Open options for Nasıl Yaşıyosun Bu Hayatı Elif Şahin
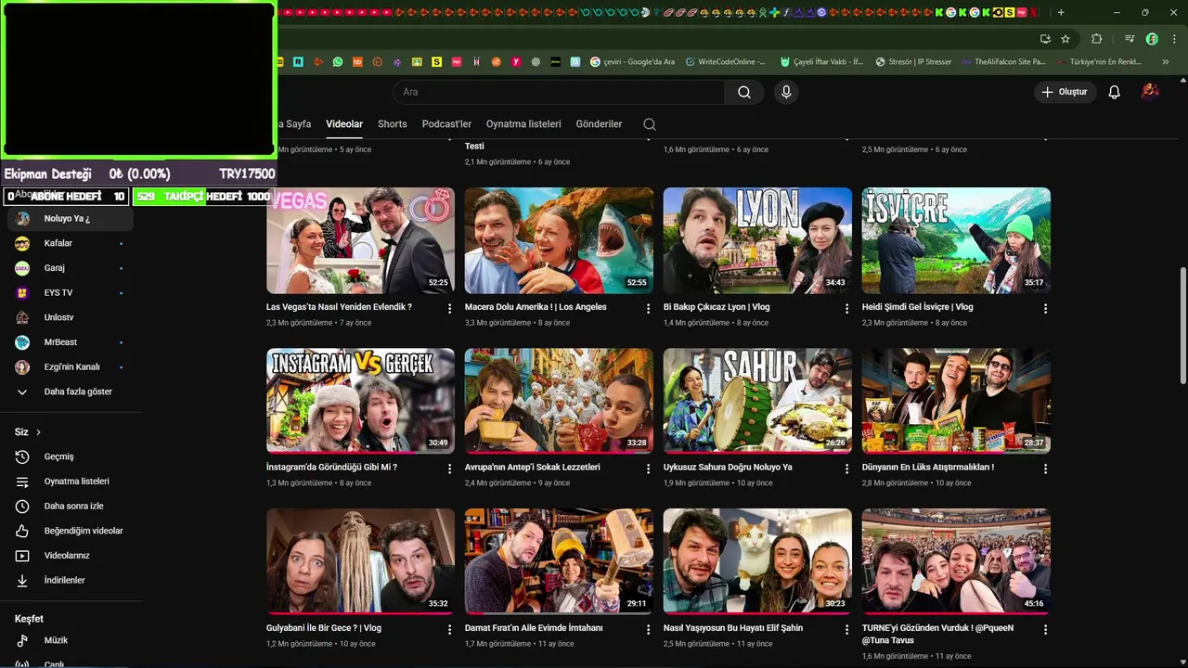Viewport: 1188px width, 668px height. 847,630
